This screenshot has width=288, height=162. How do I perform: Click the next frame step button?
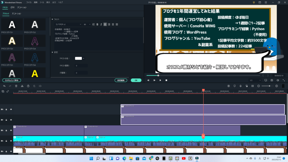(154, 80)
